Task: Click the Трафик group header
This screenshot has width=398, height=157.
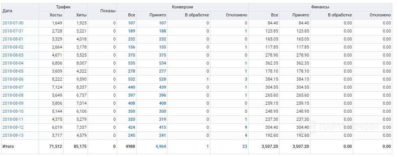Action: coord(63,7)
